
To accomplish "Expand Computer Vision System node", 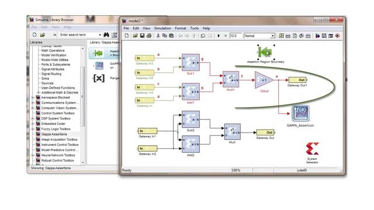I will pyautogui.click(x=33, y=108).
